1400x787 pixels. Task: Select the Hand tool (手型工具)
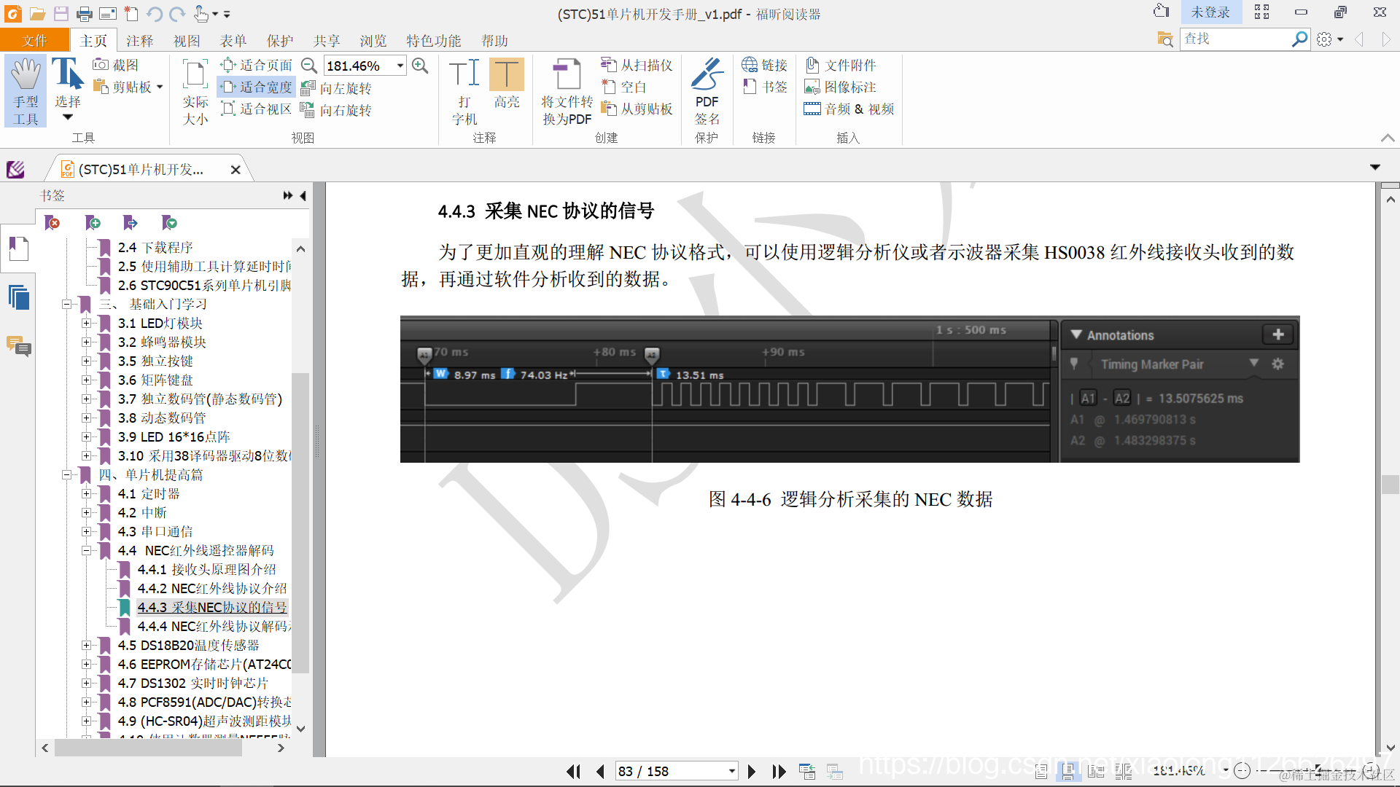click(26, 90)
